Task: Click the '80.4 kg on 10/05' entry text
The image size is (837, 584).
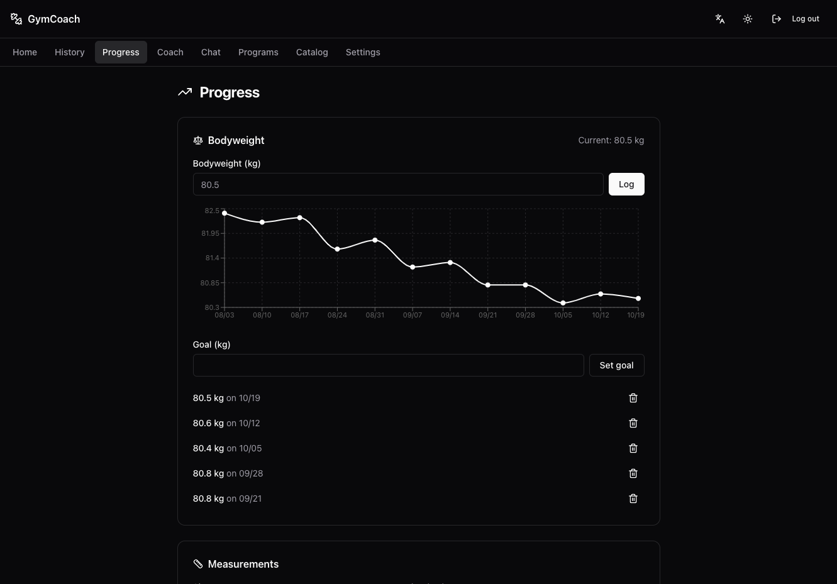Action: pos(227,448)
